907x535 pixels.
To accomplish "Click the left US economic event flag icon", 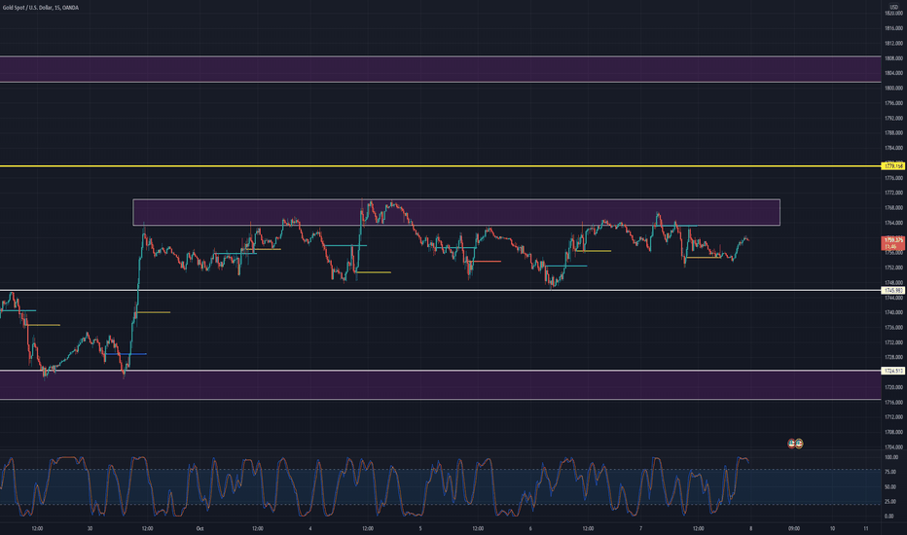I will (792, 444).
